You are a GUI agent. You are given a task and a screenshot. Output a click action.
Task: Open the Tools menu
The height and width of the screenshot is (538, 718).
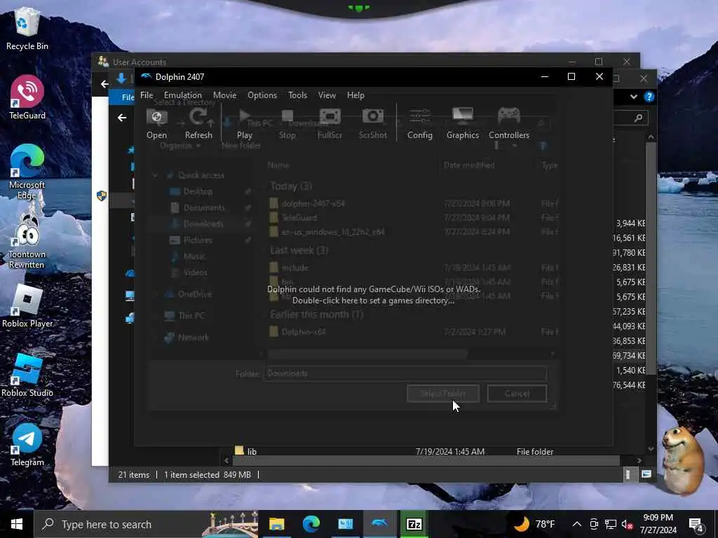(x=297, y=95)
